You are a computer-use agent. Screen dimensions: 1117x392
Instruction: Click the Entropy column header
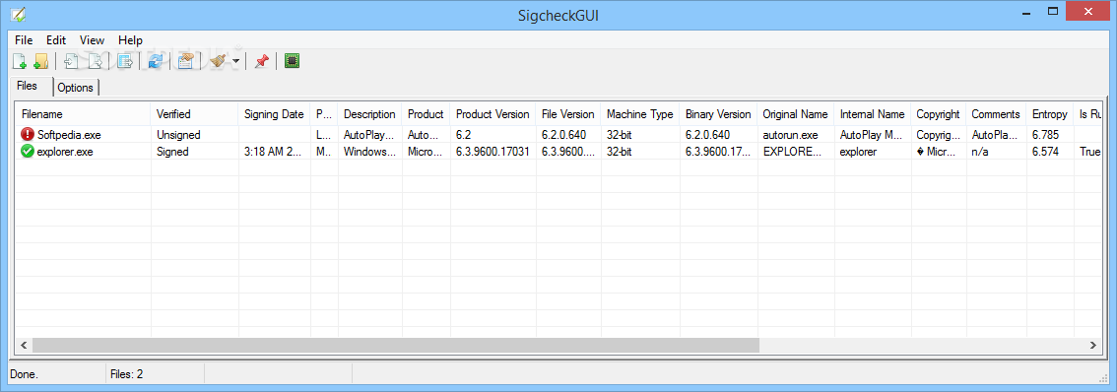[x=1050, y=114]
